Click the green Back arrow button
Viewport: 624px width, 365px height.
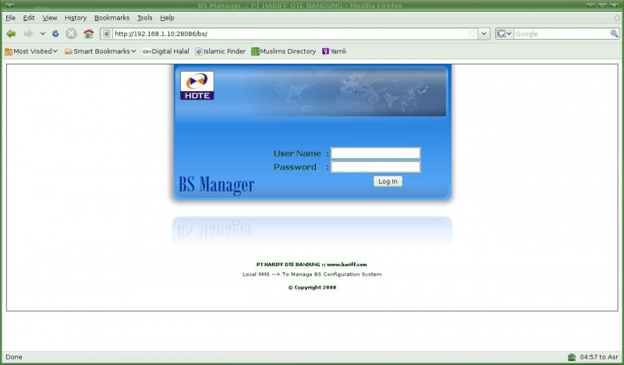(x=11, y=34)
